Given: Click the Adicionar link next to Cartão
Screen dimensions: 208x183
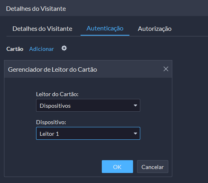Looking at the screenshot, I should coord(41,49).
